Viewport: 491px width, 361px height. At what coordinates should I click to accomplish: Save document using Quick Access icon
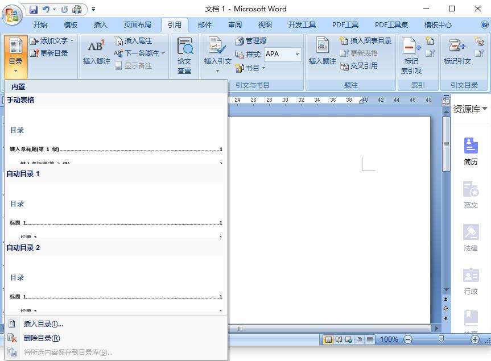coord(34,10)
